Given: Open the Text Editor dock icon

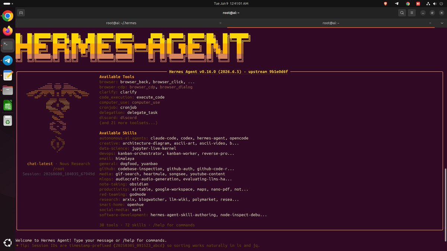Looking at the screenshot, I should click(8, 75).
